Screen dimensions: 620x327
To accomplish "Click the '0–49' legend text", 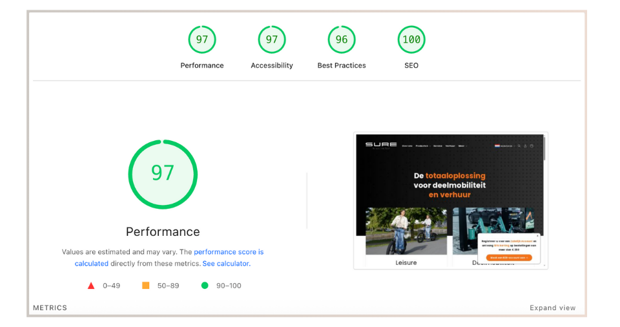I will [x=112, y=286].
